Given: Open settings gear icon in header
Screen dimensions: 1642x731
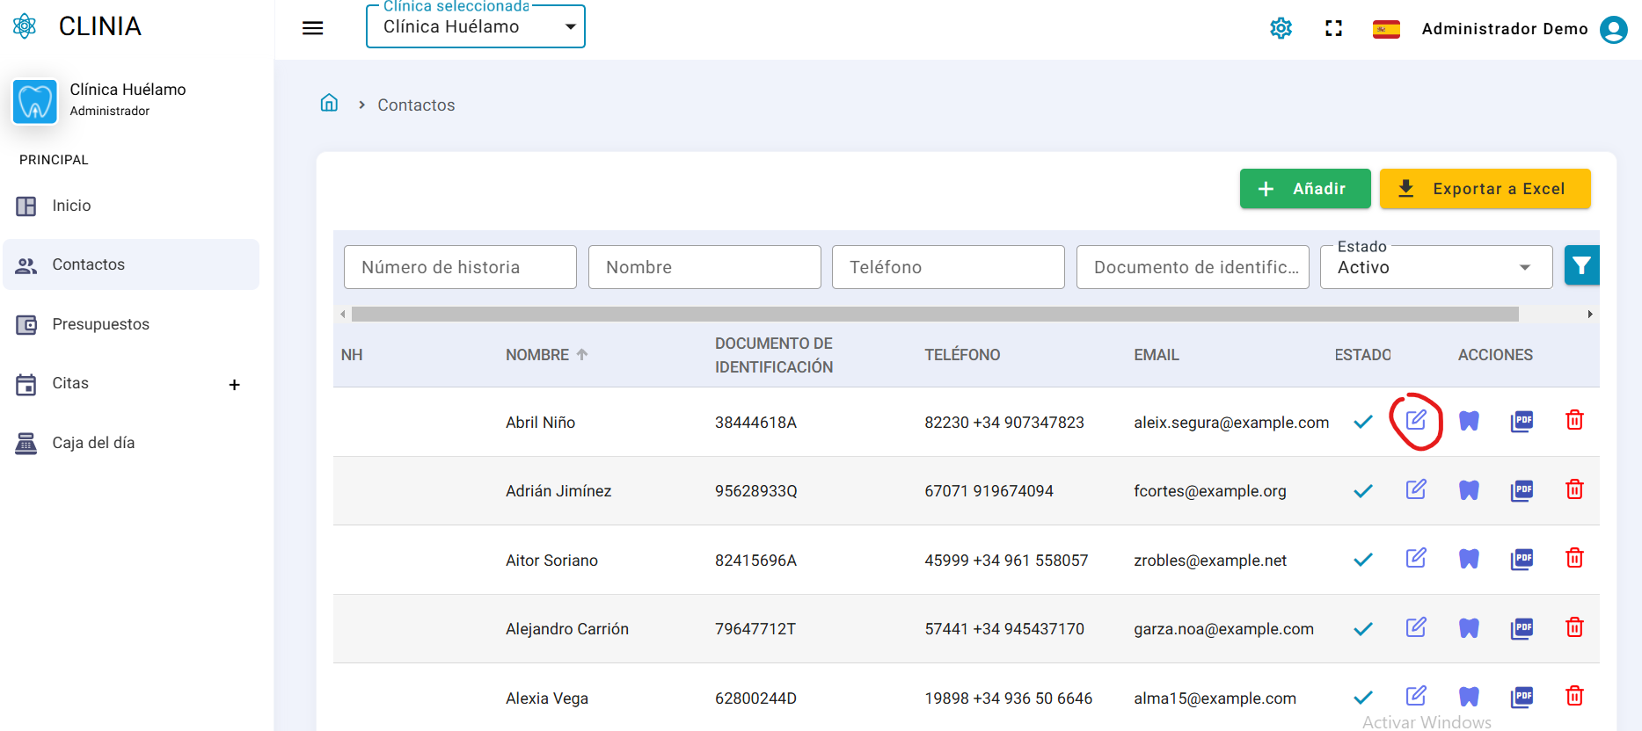Looking at the screenshot, I should tap(1281, 28).
